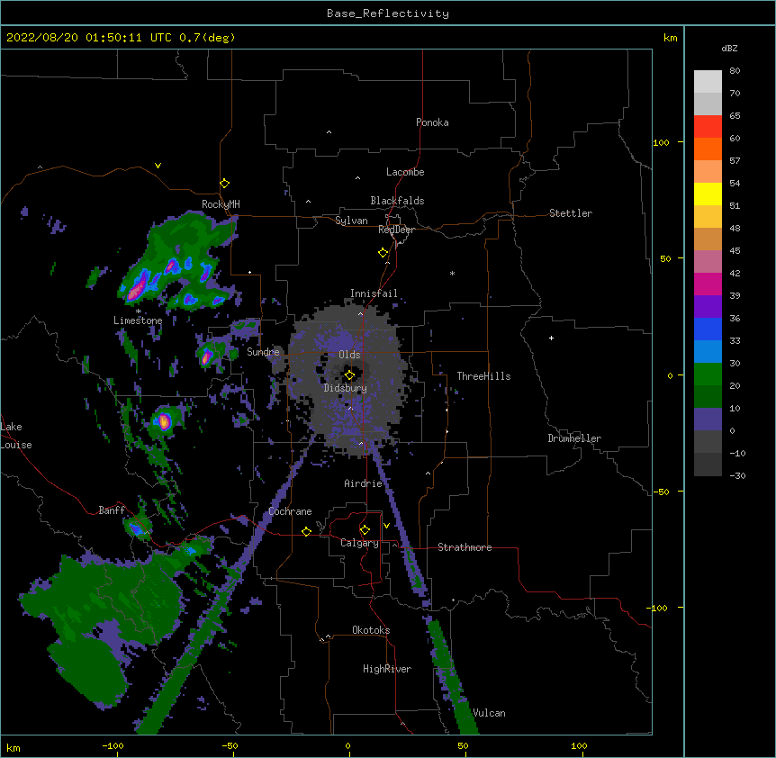The width and height of the screenshot is (776, 758).
Task: Click the Sundre town label
Action: [x=263, y=352]
